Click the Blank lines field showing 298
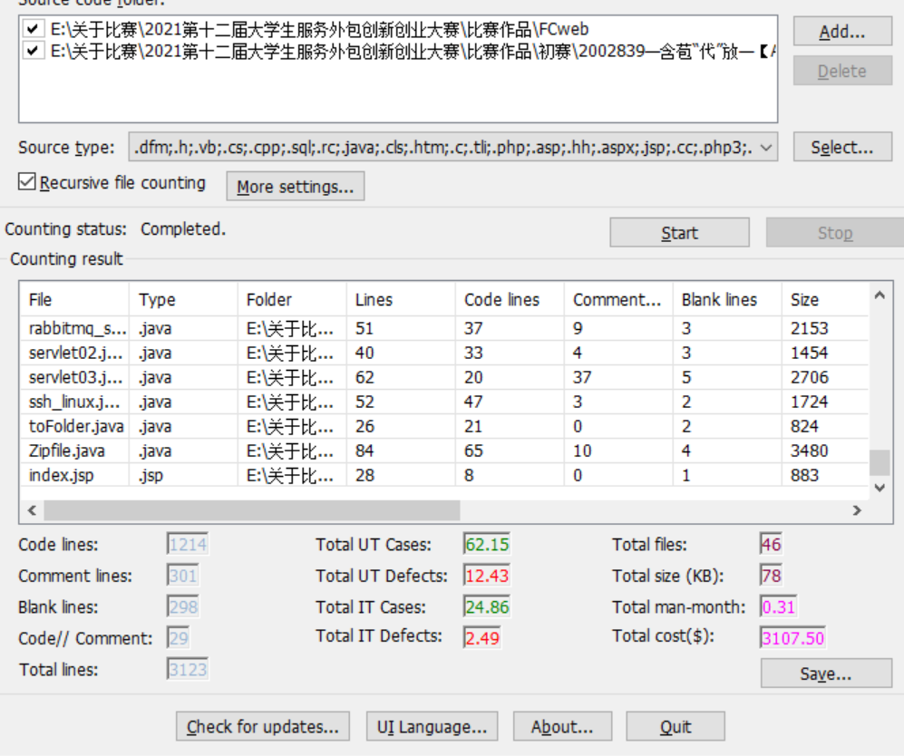Viewport: 904px width, 756px height. pyautogui.click(x=183, y=606)
